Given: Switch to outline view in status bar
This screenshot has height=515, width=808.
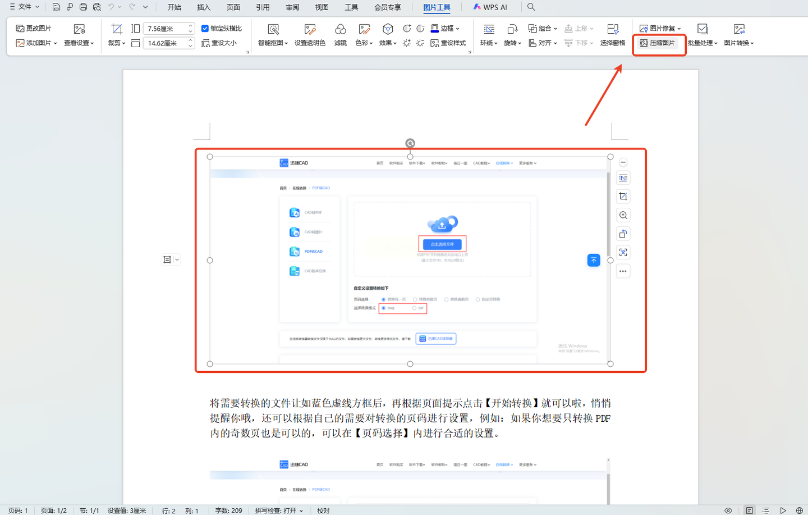Looking at the screenshot, I should coord(766,511).
